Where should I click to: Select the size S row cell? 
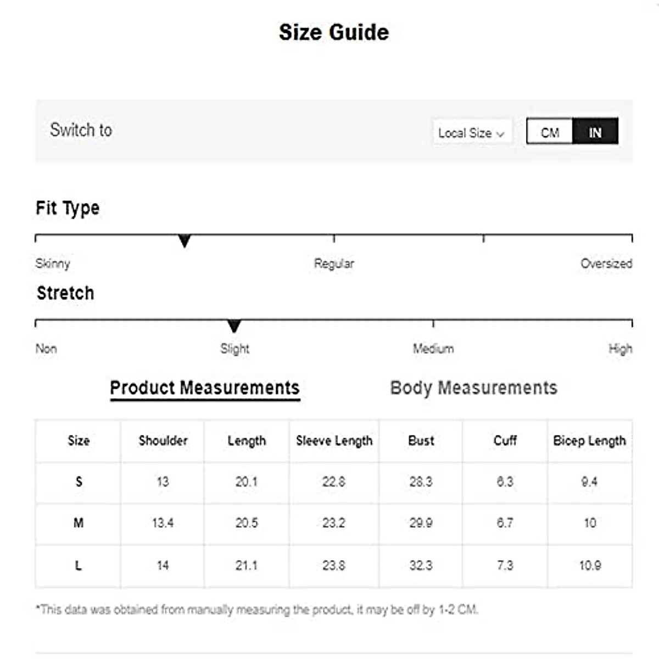click(x=79, y=482)
